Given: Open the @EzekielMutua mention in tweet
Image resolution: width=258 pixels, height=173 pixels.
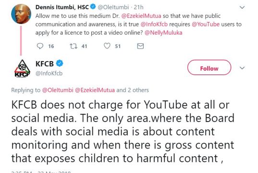Looking at the screenshot, I should (x=141, y=16).
